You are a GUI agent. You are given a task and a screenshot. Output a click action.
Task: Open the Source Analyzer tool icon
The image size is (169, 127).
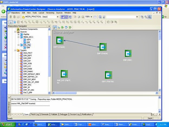tap(55, 27)
